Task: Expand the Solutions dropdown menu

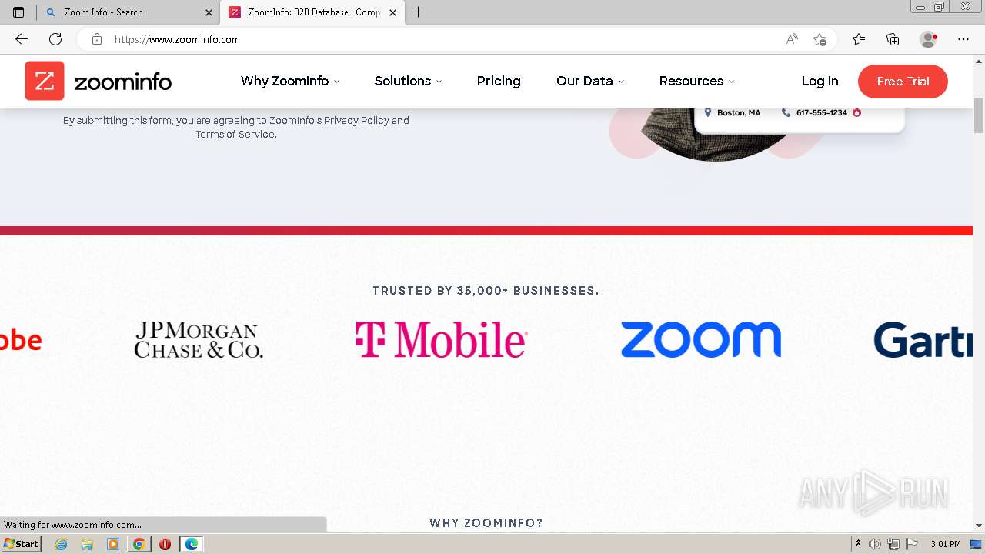Action: [x=408, y=81]
